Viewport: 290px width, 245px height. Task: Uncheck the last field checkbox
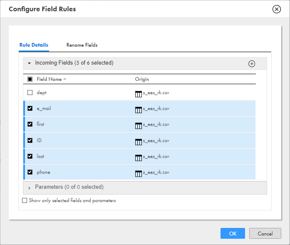tap(30, 156)
